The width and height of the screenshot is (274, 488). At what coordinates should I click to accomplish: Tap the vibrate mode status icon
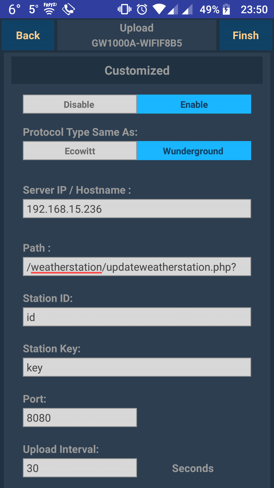tap(124, 9)
